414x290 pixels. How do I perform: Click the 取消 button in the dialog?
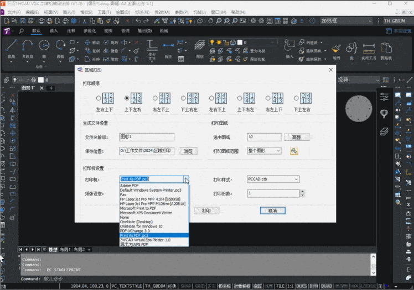[273, 210]
